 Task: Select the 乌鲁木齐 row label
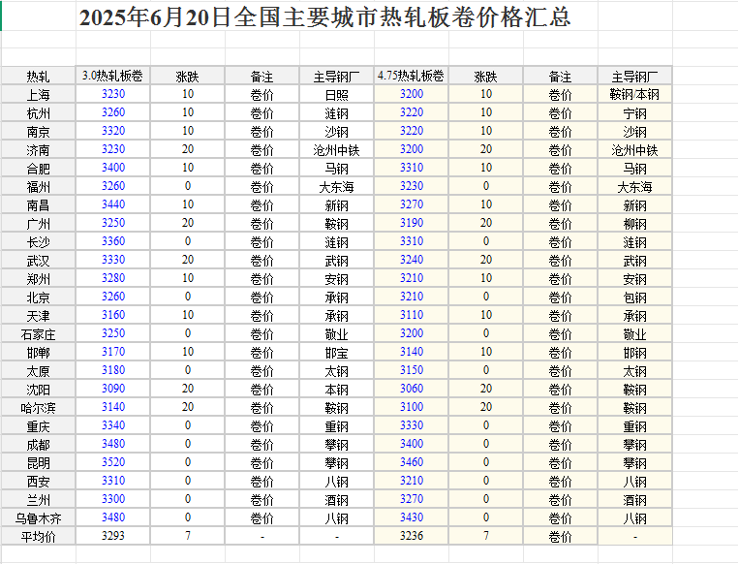tap(38, 517)
